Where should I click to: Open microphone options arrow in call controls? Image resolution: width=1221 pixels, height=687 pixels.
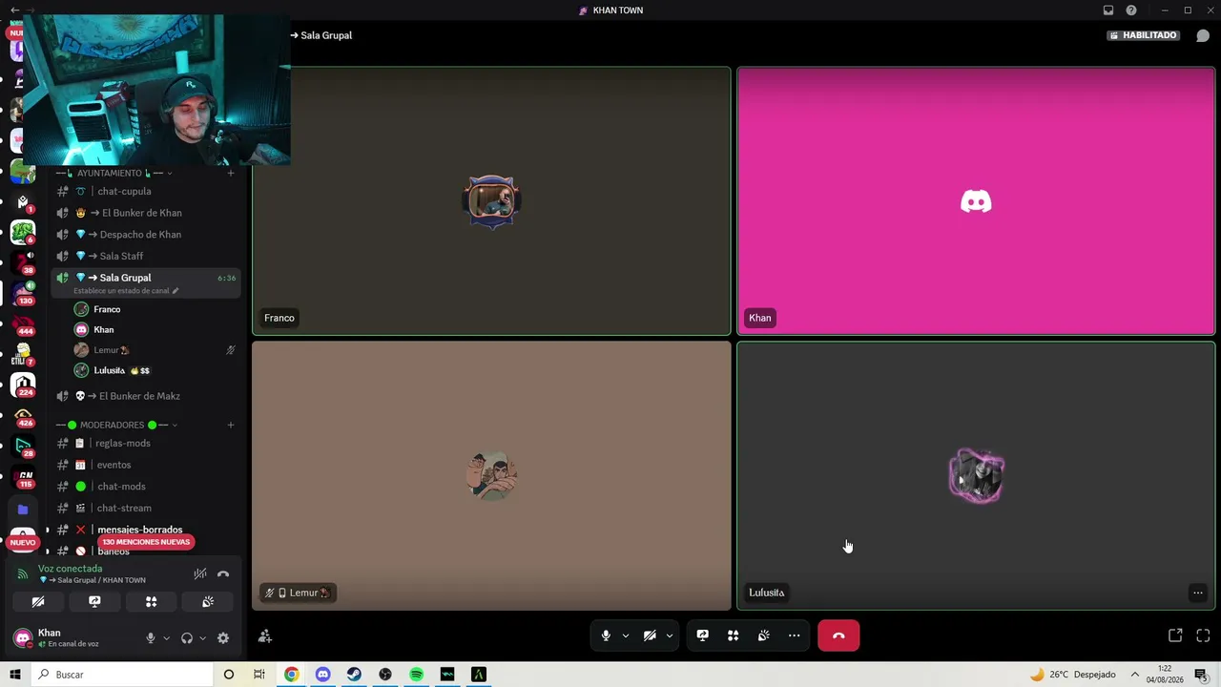(x=626, y=635)
